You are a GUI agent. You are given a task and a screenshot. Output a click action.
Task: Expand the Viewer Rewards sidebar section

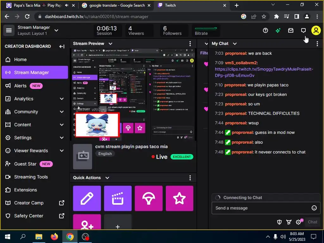click(x=62, y=151)
